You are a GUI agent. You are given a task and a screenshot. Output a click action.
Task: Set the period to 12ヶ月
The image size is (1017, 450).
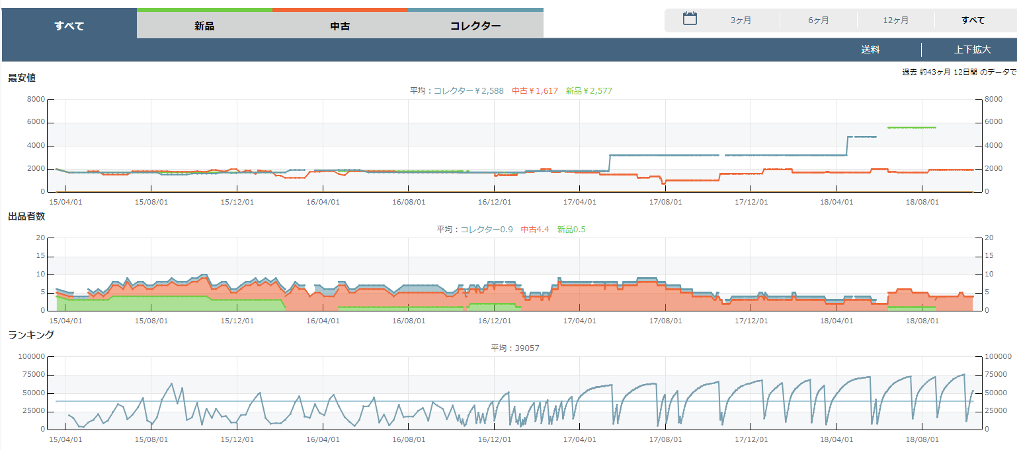click(x=895, y=20)
